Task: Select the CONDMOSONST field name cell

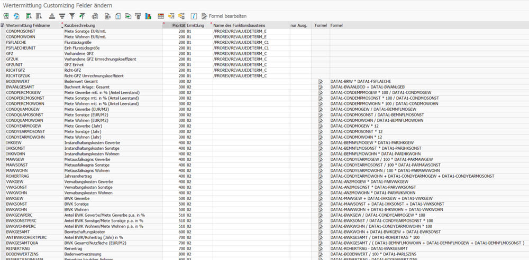Action: 21,31
